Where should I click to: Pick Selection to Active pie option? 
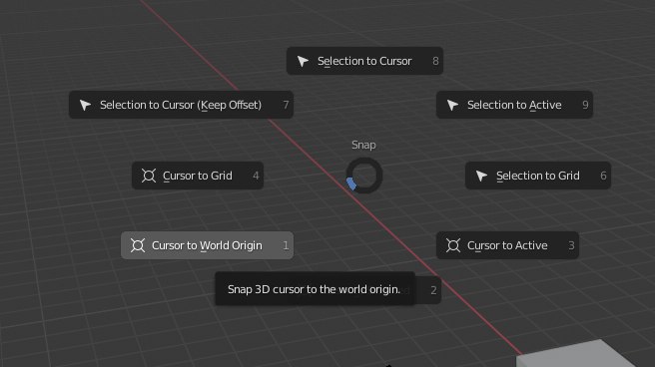click(514, 105)
